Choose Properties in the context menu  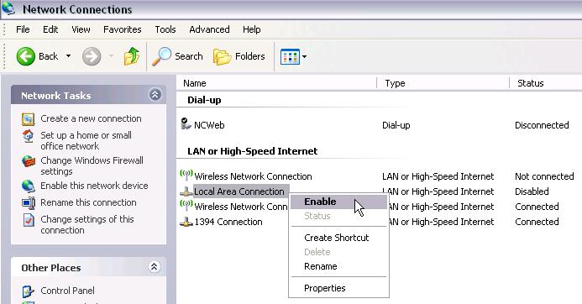point(338,288)
